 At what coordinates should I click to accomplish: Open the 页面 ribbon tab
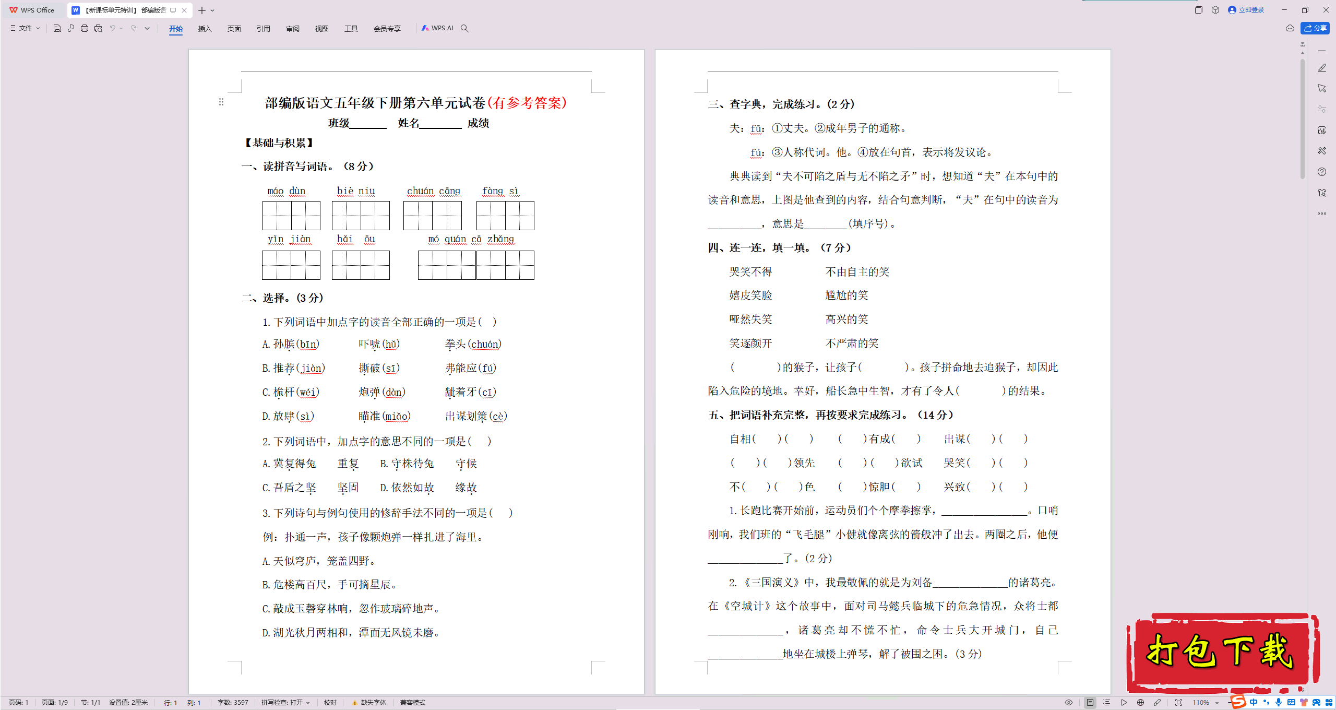(x=234, y=29)
